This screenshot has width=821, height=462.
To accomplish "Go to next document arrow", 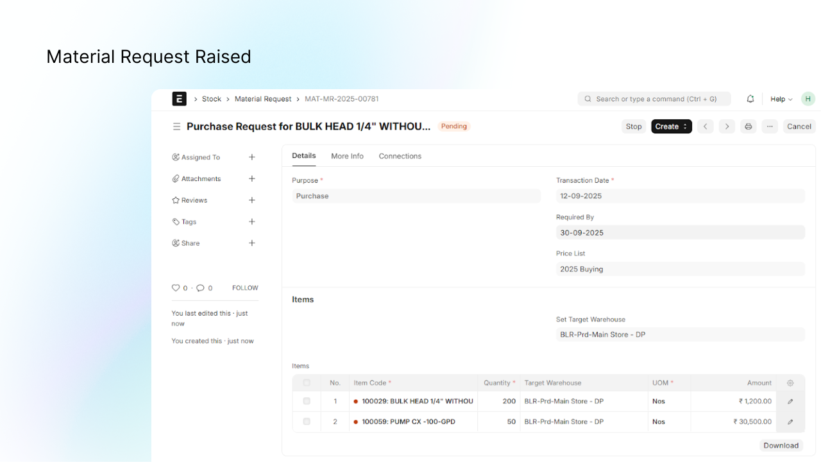I will tap(727, 126).
